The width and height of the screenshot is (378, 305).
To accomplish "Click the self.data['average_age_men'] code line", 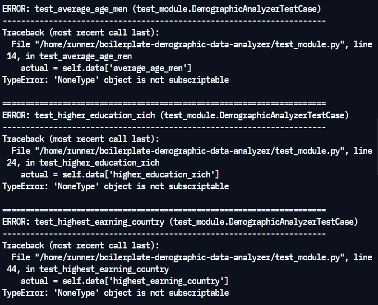I will point(106,68).
